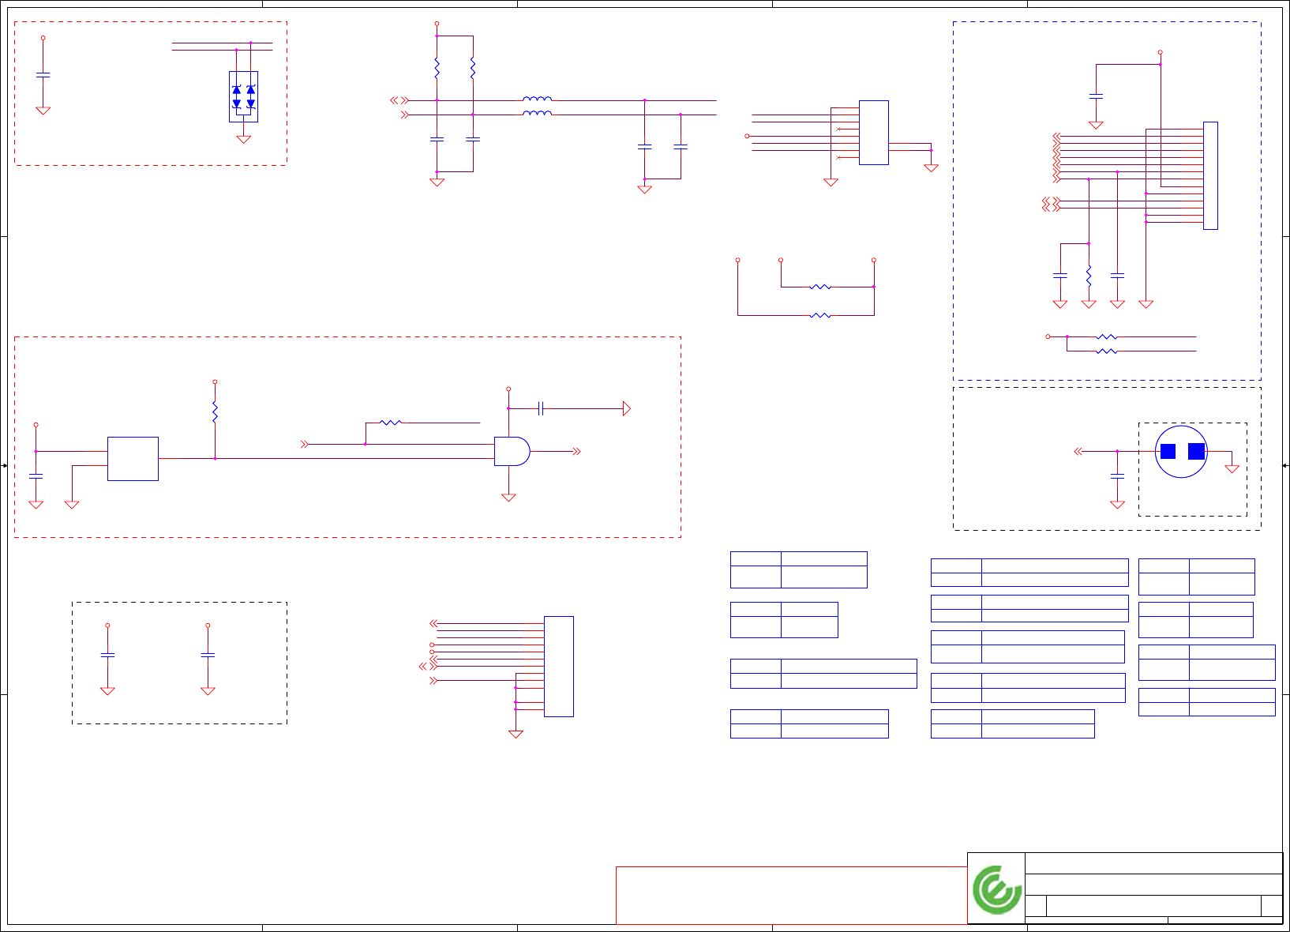Select the connector block above bottom-center ground symbol

pyautogui.click(x=559, y=667)
